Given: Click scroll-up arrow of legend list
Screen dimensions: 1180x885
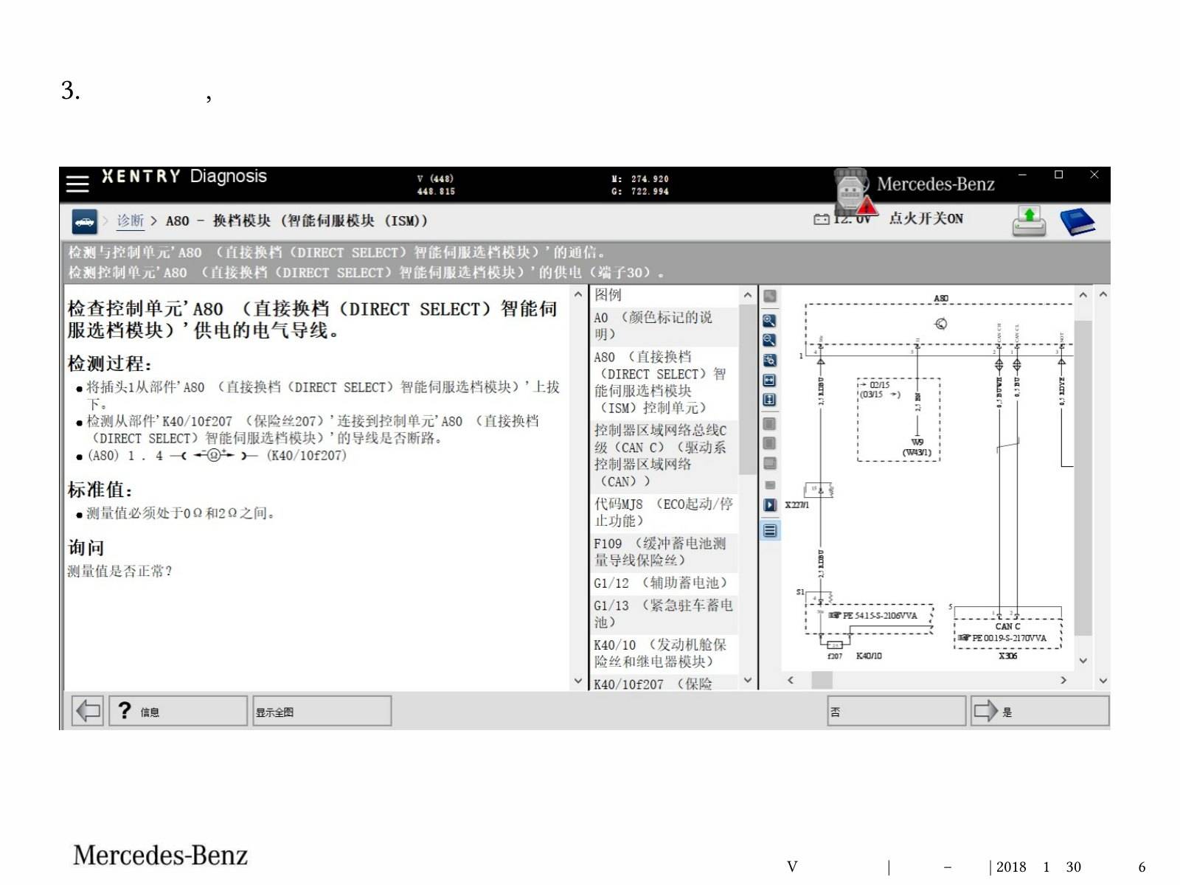Looking at the screenshot, I should 748,295.
